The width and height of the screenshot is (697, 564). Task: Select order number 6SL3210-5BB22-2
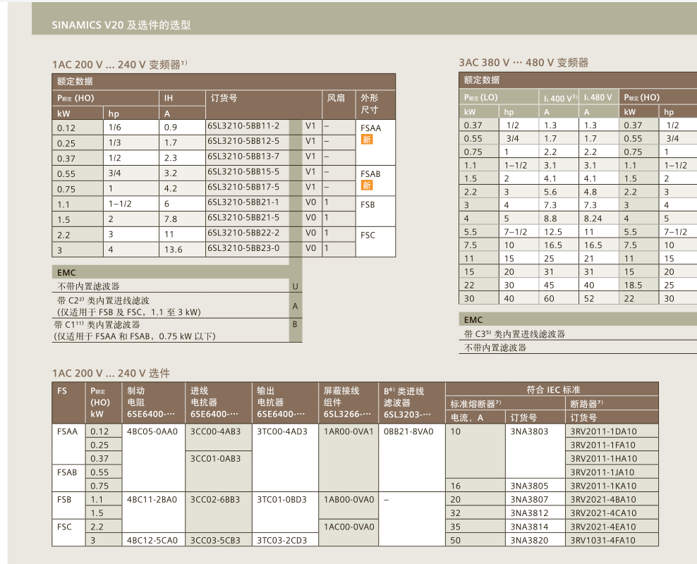click(243, 233)
